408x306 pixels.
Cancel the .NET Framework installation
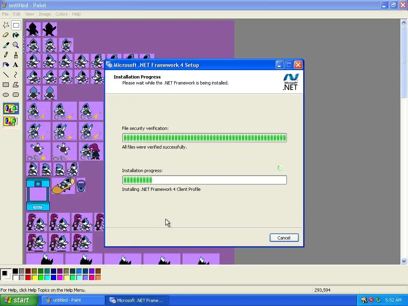coord(284,237)
